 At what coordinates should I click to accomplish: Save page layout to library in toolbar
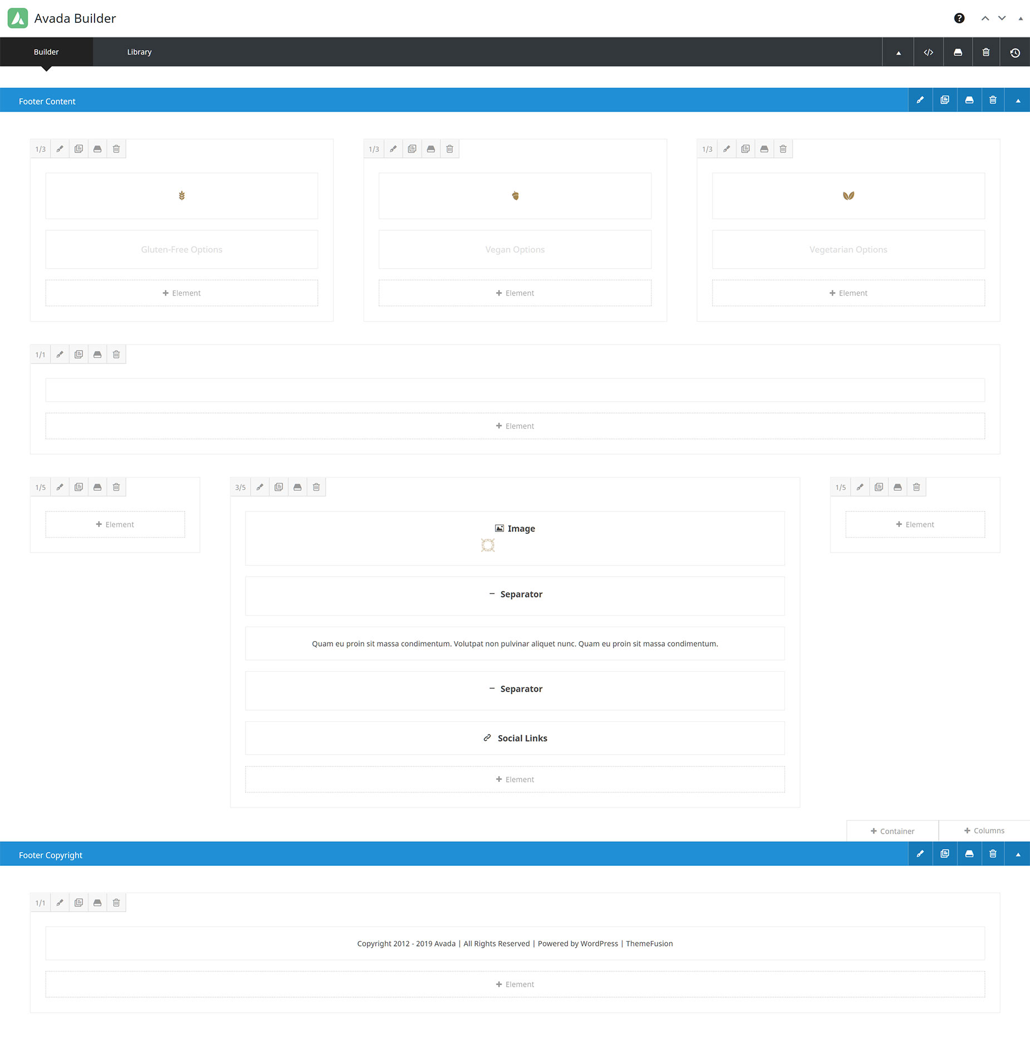pos(958,52)
